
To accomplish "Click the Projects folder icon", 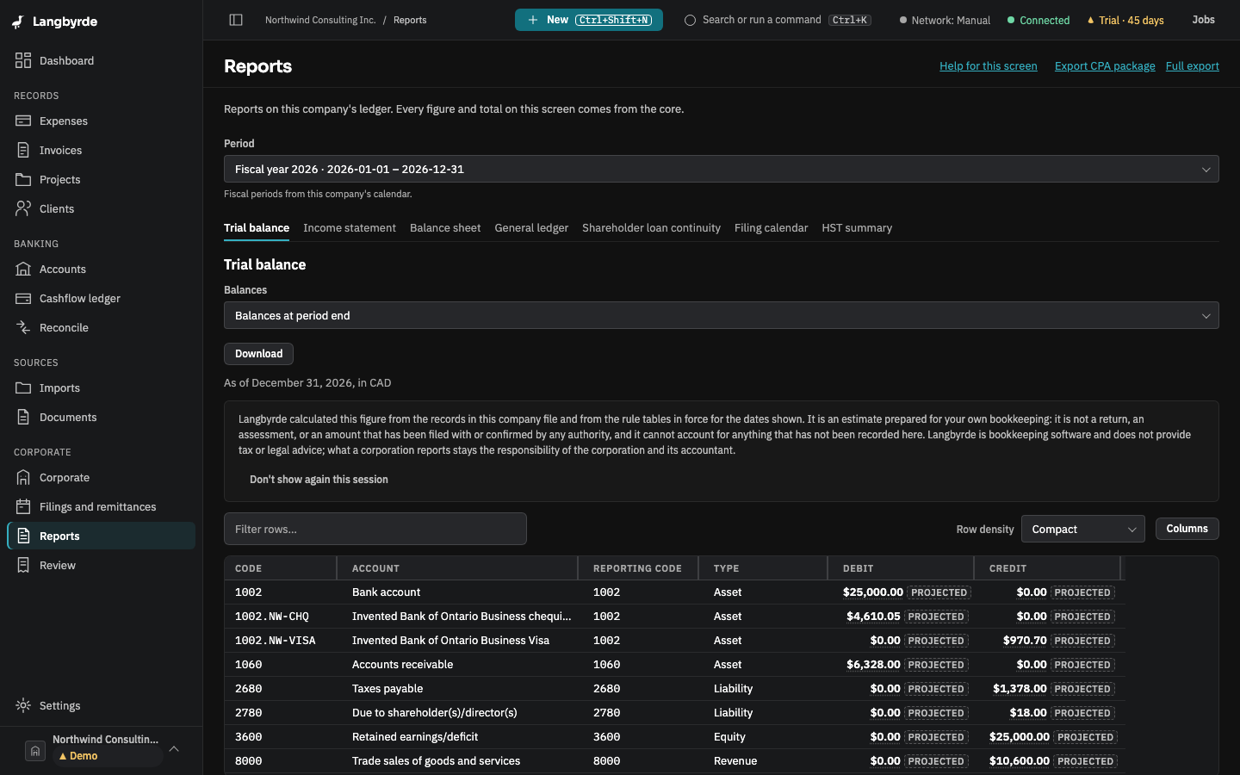I will coord(23,179).
